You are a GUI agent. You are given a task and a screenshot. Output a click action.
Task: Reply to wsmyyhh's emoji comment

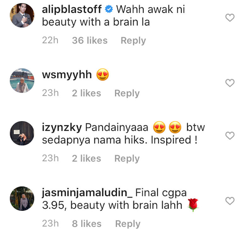pyautogui.click(x=127, y=93)
